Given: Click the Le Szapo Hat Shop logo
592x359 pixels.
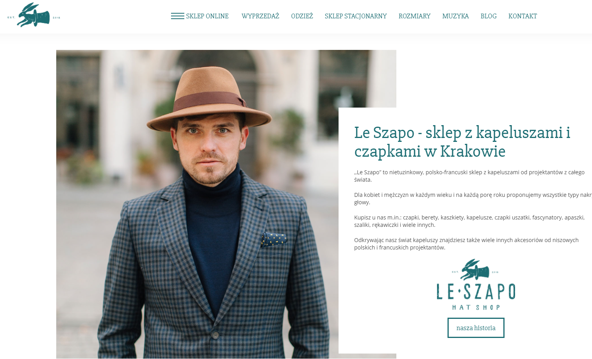Looking at the screenshot, I should [476, 285].
